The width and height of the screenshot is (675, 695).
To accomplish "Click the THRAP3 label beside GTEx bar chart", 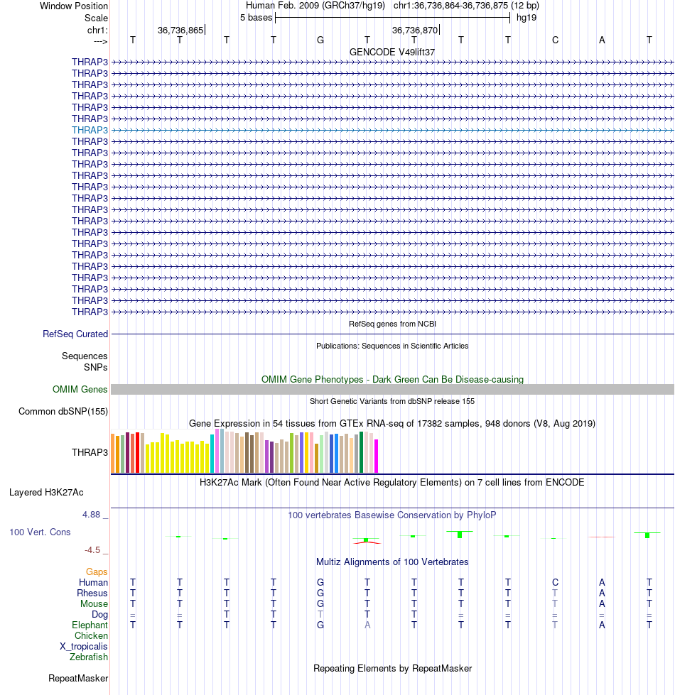I will [90, 452].
